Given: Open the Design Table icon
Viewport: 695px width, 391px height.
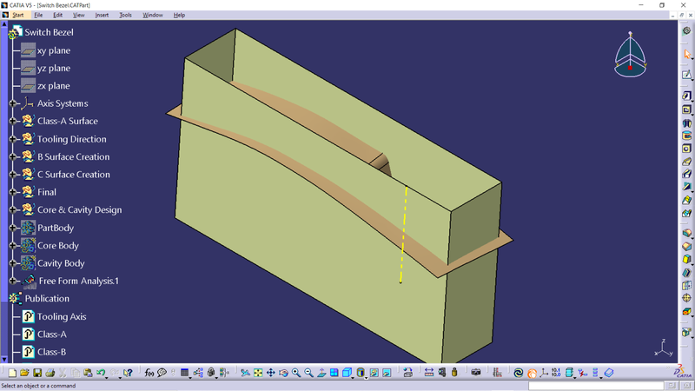Looking at the screenshot, I should tap(184, 373).
